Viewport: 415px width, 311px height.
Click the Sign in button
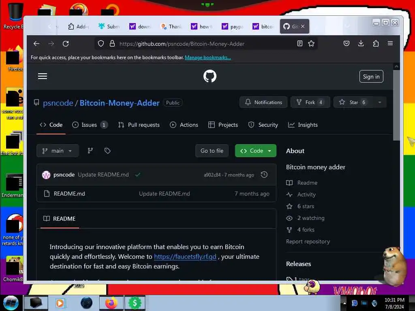[371, 77]
